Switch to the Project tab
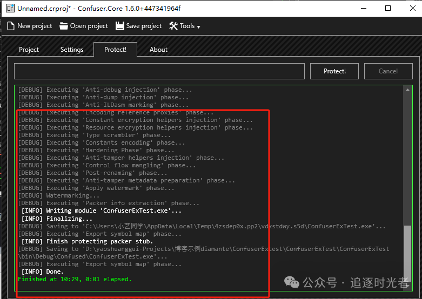The width and height of the screenshot is (422, 299). [29, 50]
